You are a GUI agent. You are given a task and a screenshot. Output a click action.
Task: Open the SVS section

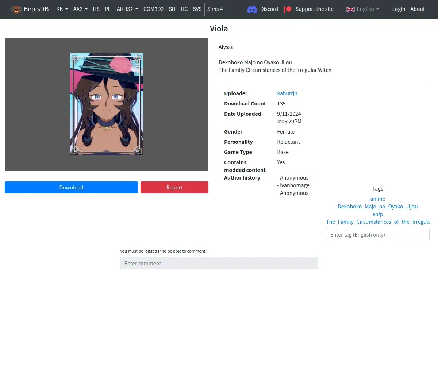(x=197, y=9)
